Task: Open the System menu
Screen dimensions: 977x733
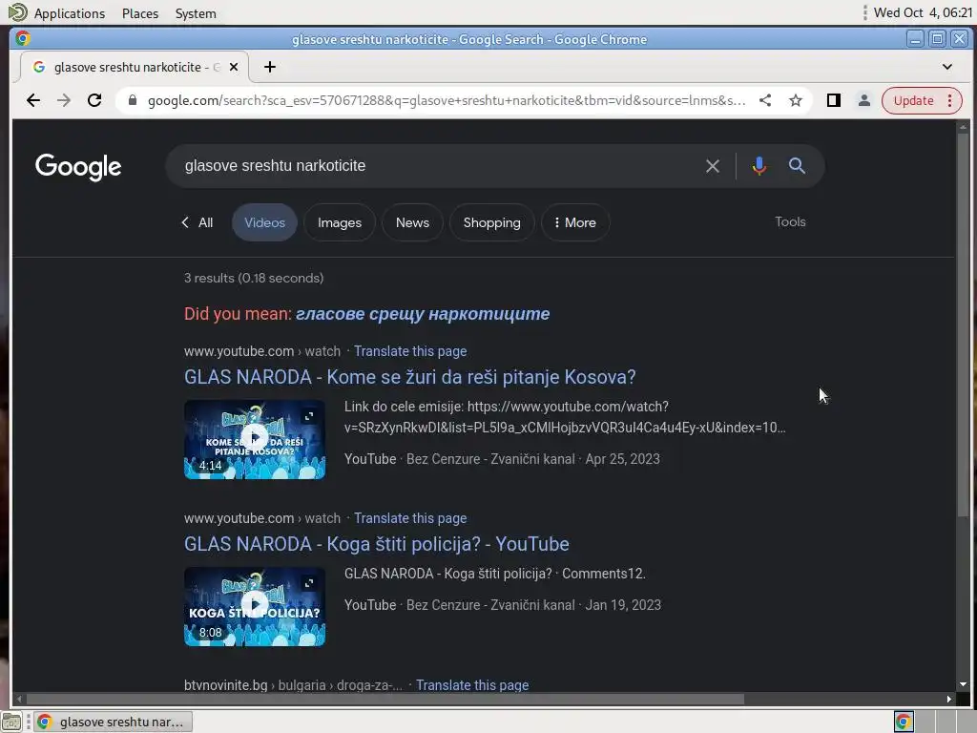Action: tap(196, 13)
